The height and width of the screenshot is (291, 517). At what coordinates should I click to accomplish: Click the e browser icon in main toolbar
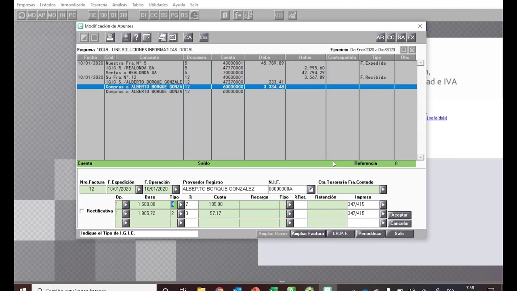click(x=194, y=15)
